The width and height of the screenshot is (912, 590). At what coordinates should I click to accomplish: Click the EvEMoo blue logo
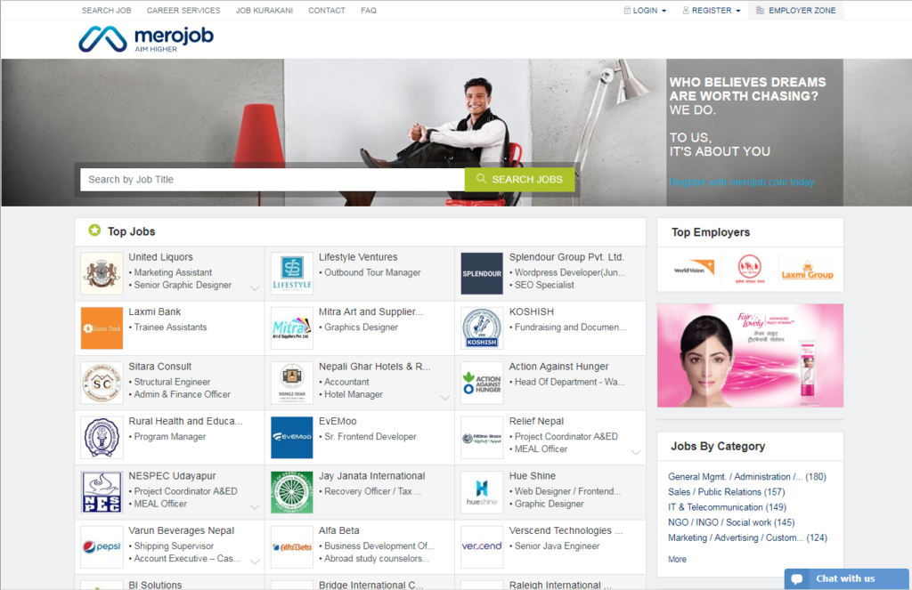[x=292, y=437]
